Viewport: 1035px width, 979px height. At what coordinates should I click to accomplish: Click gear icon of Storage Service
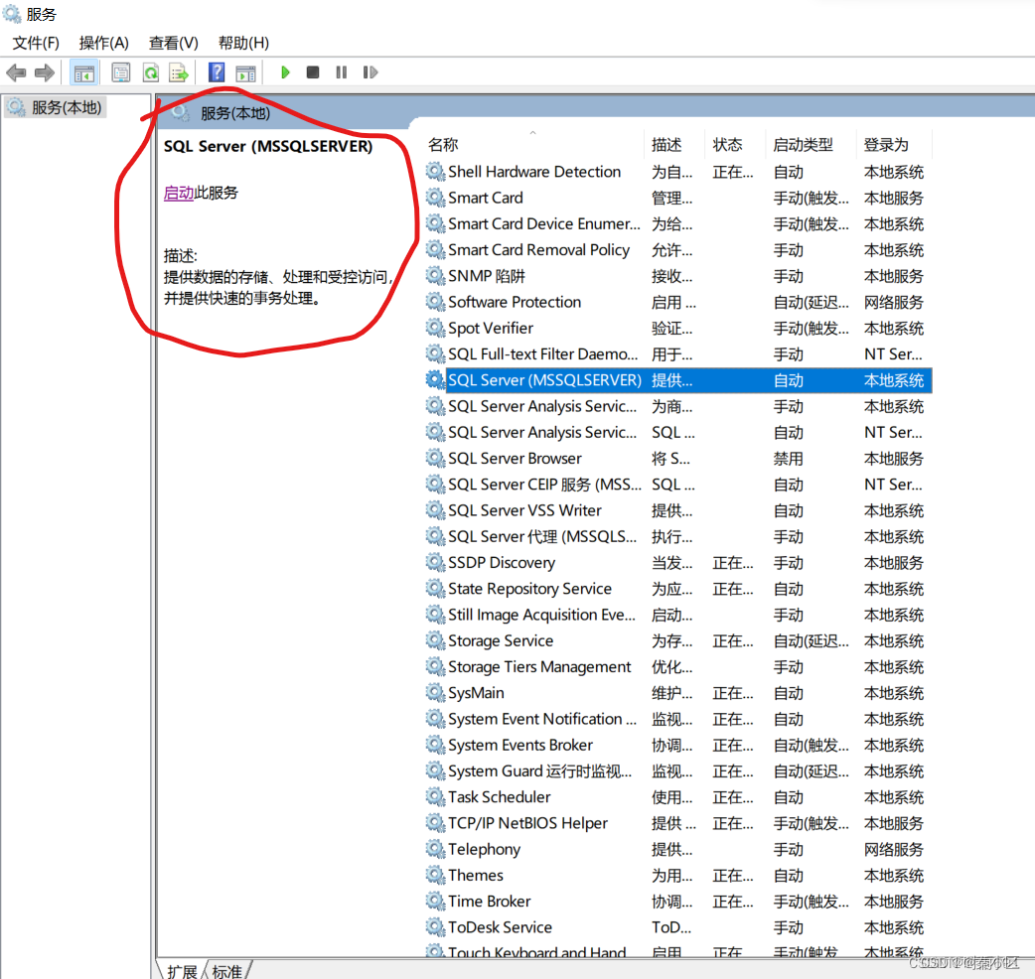[435, 640]
